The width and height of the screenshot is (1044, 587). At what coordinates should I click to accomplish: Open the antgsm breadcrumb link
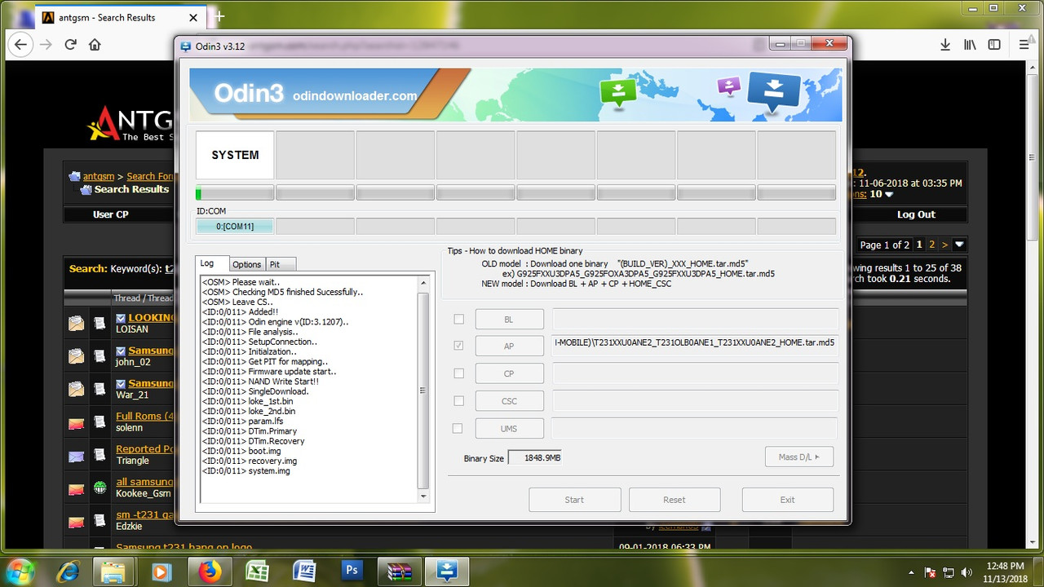[x=98, y=176]
